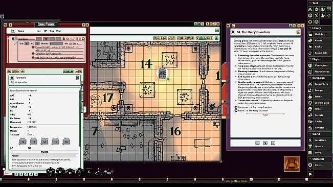The width and height of the screenshot is (333, 187).
Task: Toggle identification icon beside Unidentified
Action: pos(12,82)
